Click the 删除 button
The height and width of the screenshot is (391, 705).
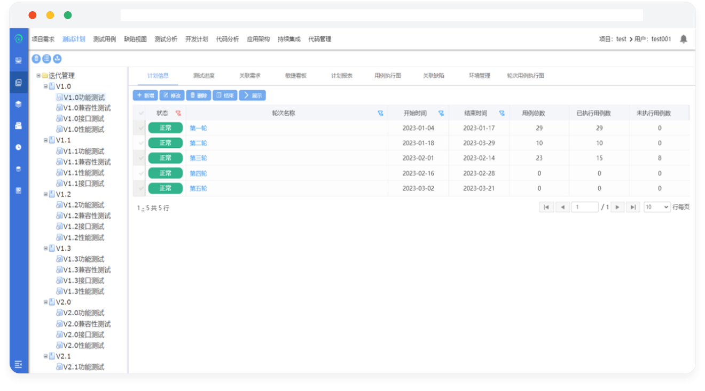click(199, 95)
